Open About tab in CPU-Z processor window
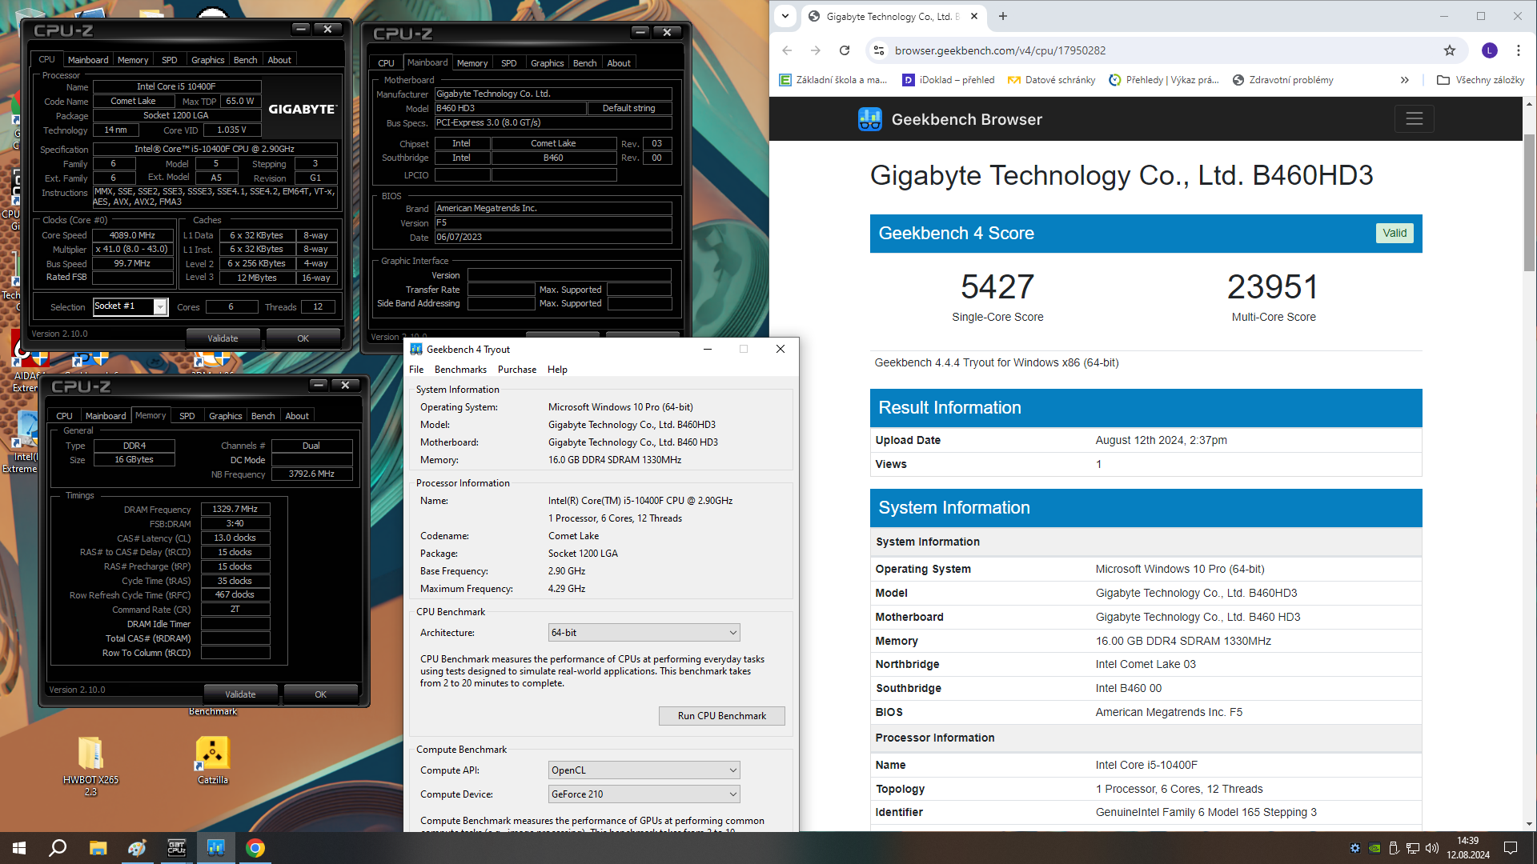The image size is (1537, 864). (279, 60)
